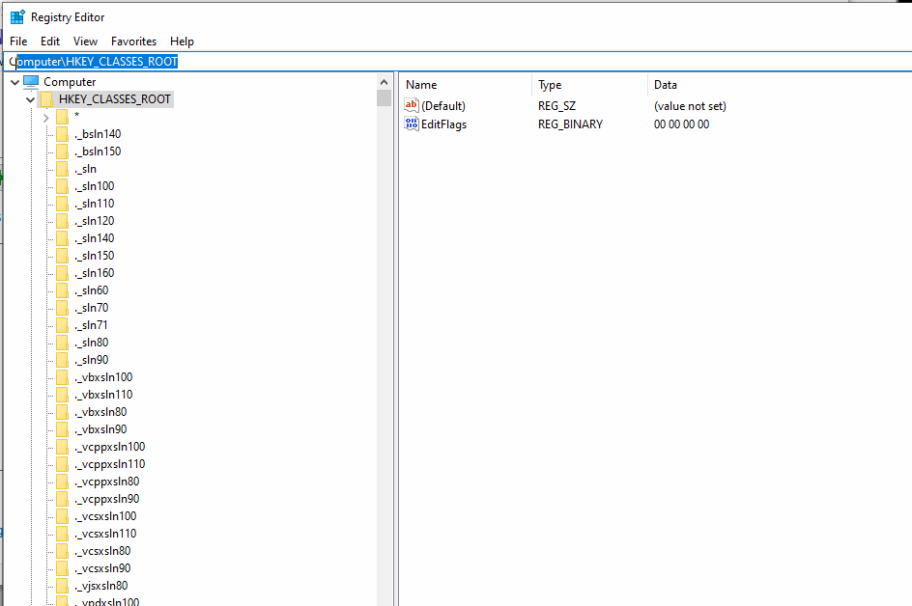Select the ._vcppxsln110 key
The image size is (912, 606).
point(110,464)
